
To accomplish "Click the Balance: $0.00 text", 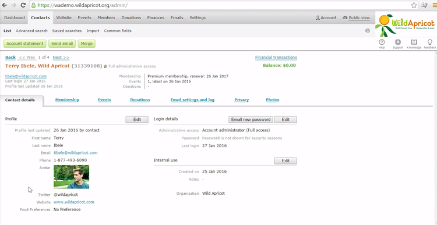I will 279,66.
